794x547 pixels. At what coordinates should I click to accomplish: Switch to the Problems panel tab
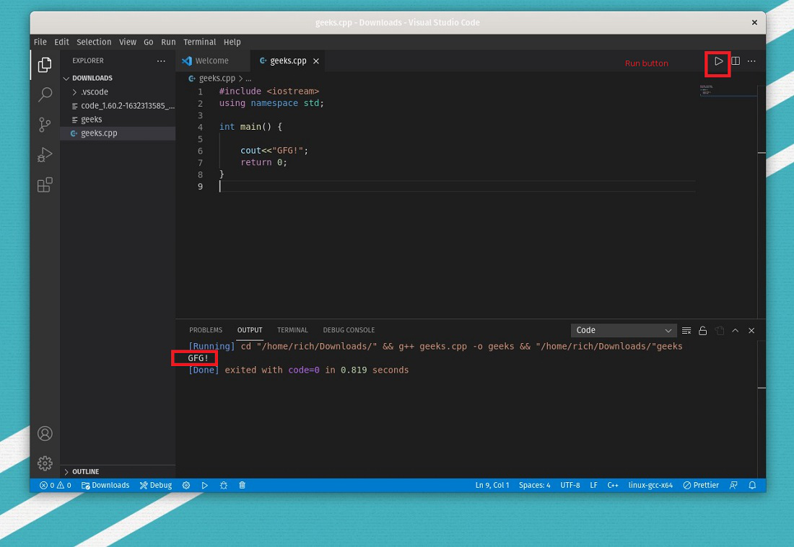pos(206,330)
